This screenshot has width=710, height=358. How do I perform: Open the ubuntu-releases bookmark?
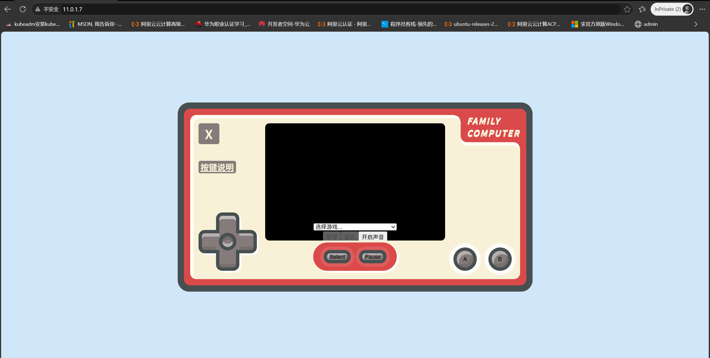click(x=471, y=24)
